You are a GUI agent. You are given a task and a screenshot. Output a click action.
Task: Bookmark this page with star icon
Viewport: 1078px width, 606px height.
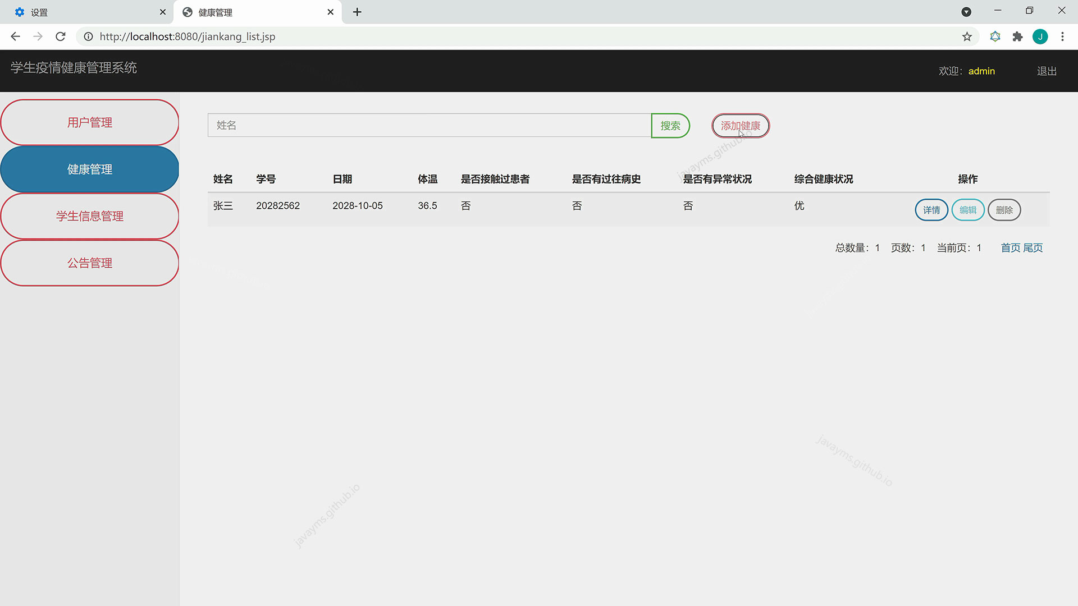967,36
